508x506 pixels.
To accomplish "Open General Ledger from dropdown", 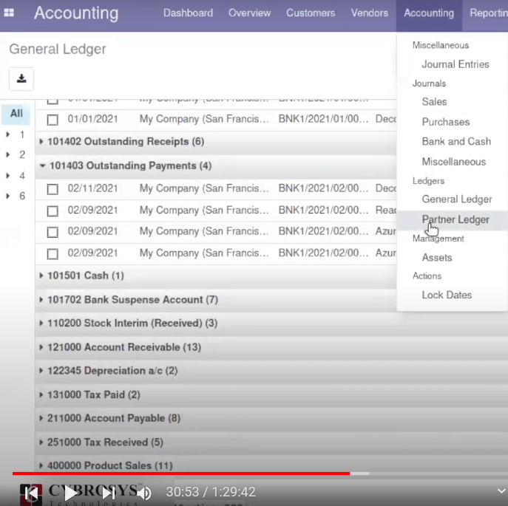I will coord(457,199).
